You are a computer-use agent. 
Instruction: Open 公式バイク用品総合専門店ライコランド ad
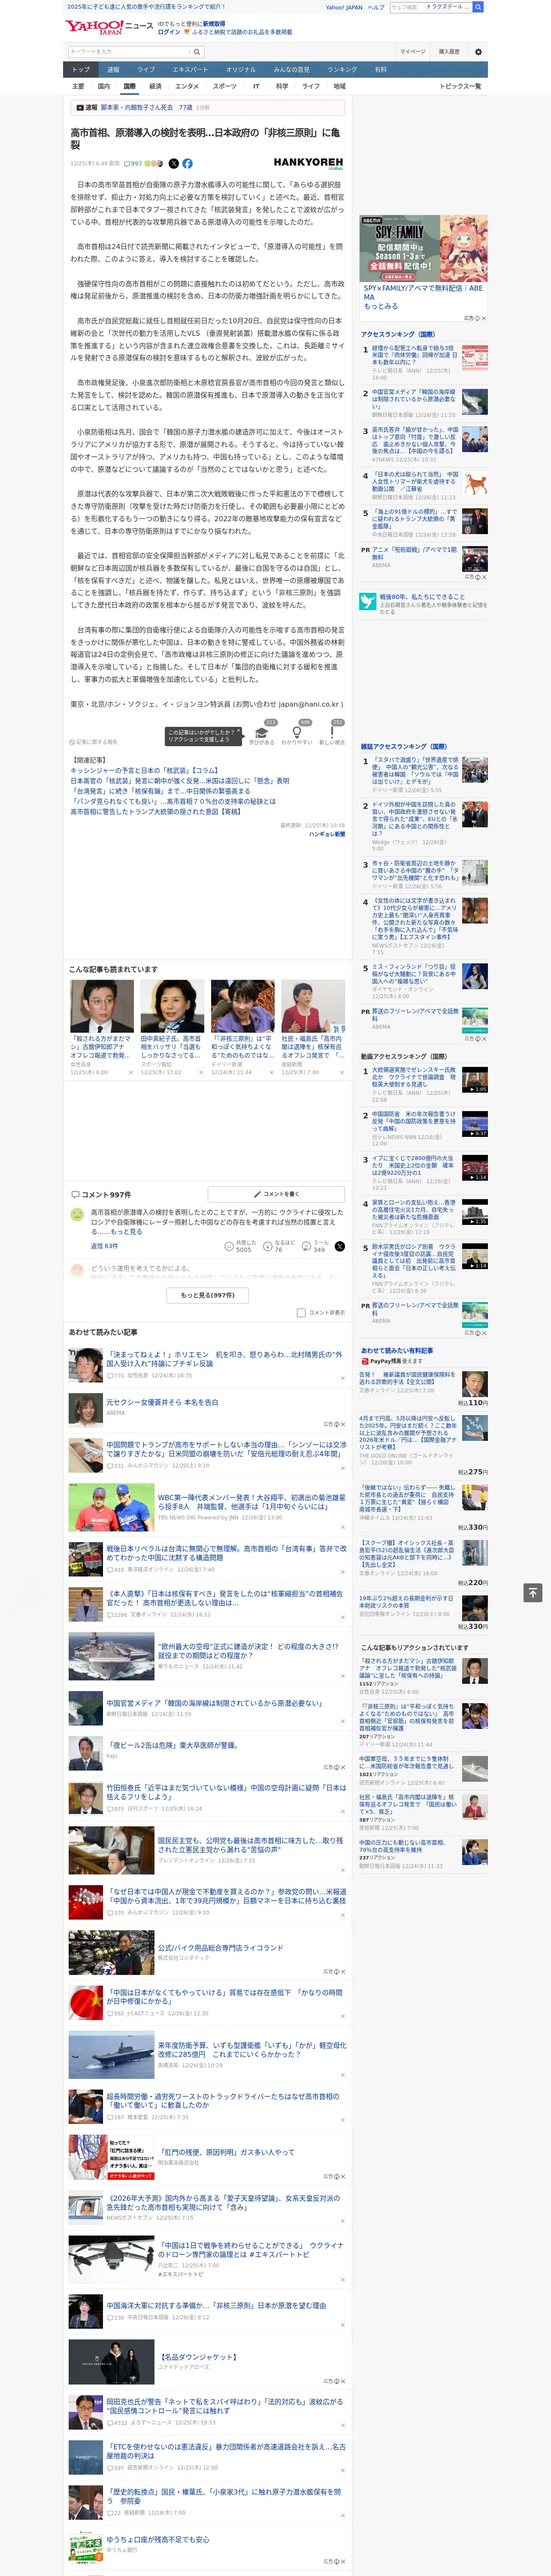click(221, 1947)
